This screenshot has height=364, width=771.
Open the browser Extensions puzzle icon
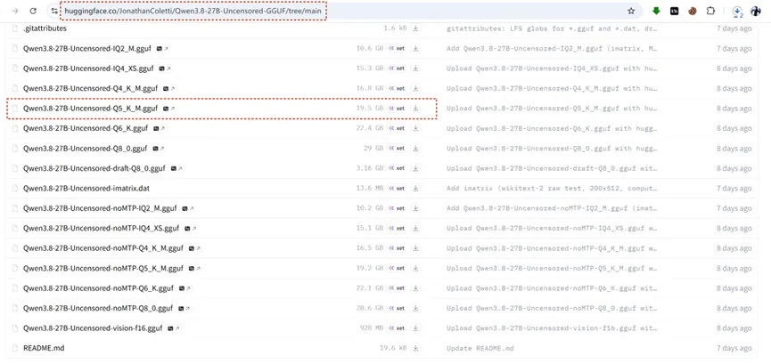tap(710, 11)
